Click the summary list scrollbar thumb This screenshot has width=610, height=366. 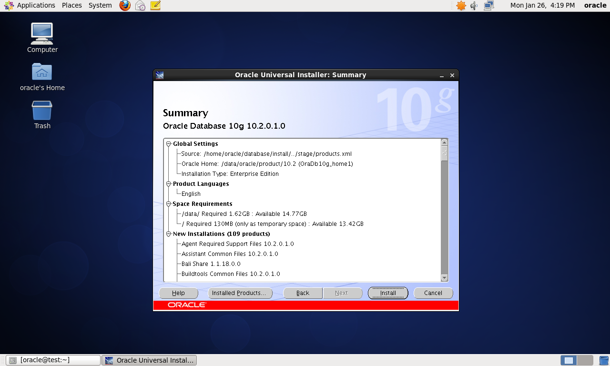445,153
